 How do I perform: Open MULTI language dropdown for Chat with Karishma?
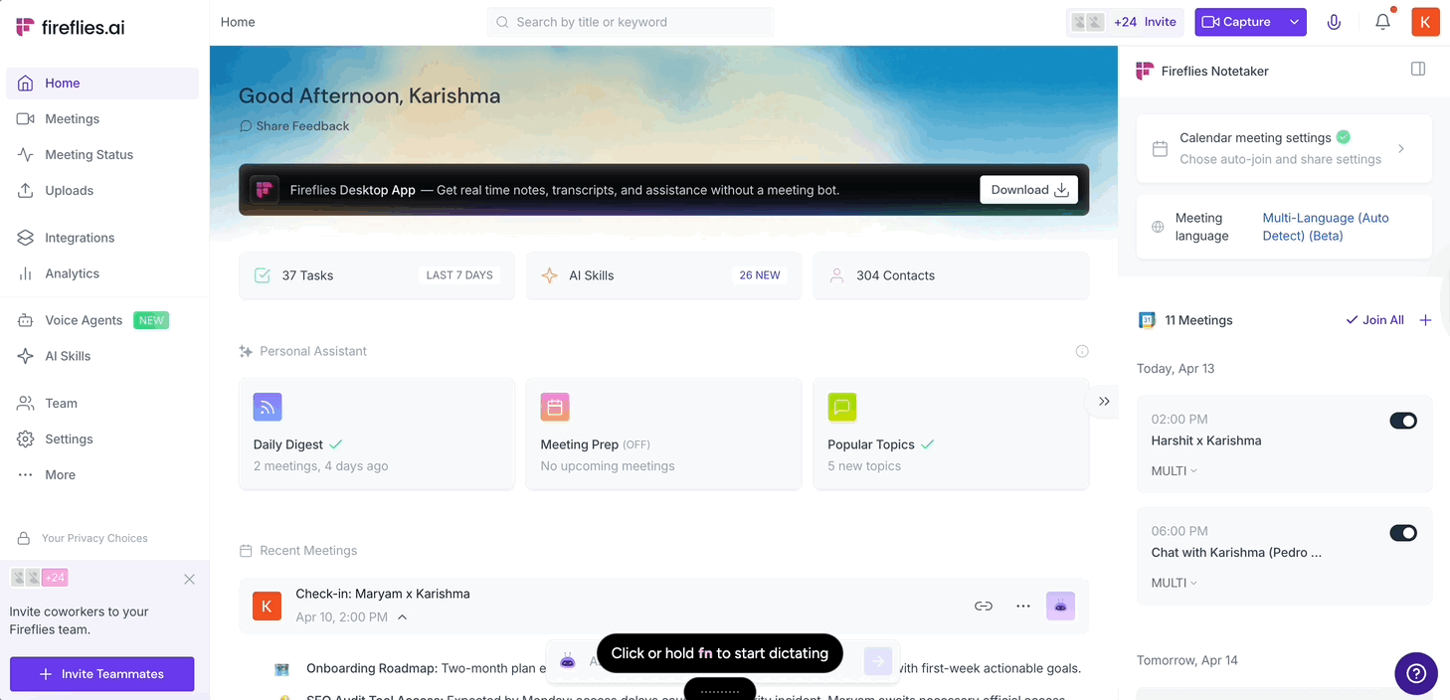click(x=1175, y=583)
